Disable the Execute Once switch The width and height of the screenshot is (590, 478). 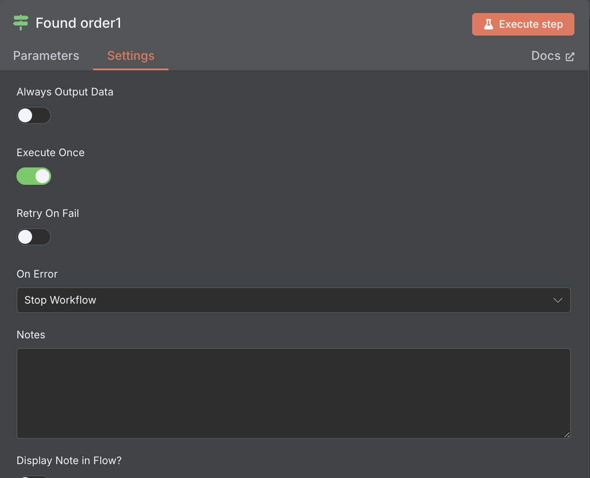coord(34,176)
